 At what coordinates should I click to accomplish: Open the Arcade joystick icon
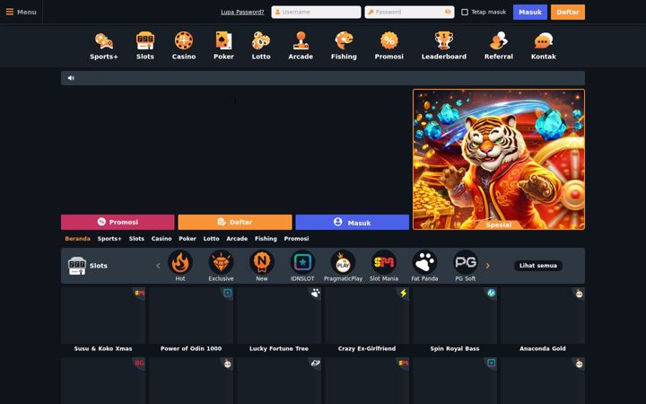(x=301, y=40)
